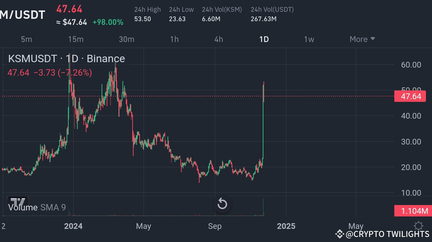This screenshot has width=432, height=242.
Task: Toggle the Volume indicator label
Action: 23,207
